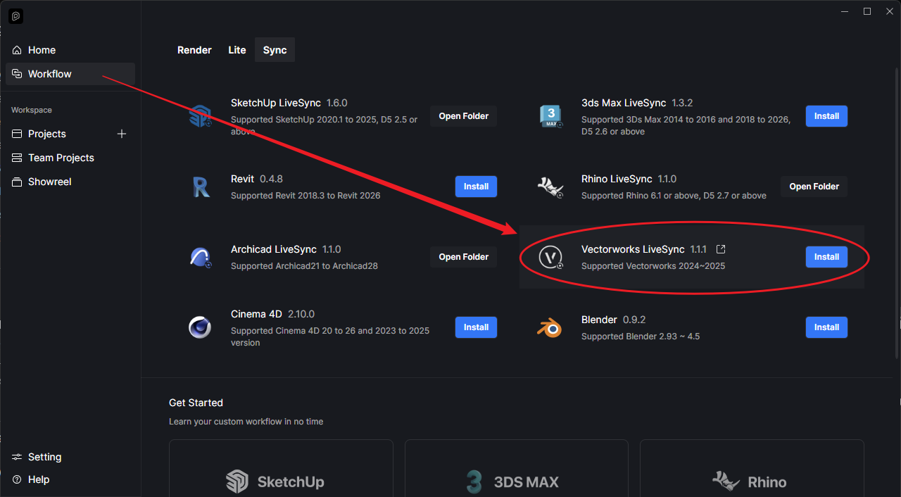Open the 3DS MAX workflow card

(x=516, y=468)
